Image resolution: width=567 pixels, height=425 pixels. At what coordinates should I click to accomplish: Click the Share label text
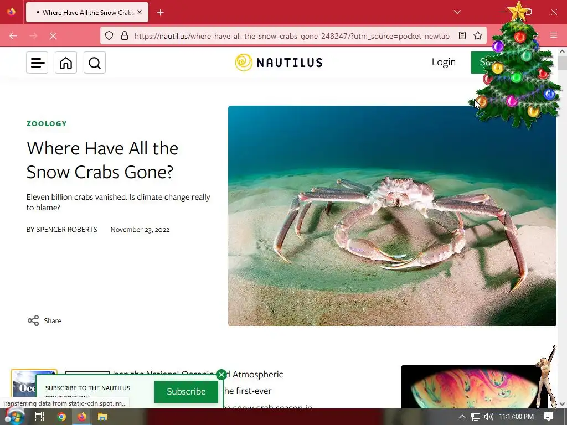pos(53,320)
